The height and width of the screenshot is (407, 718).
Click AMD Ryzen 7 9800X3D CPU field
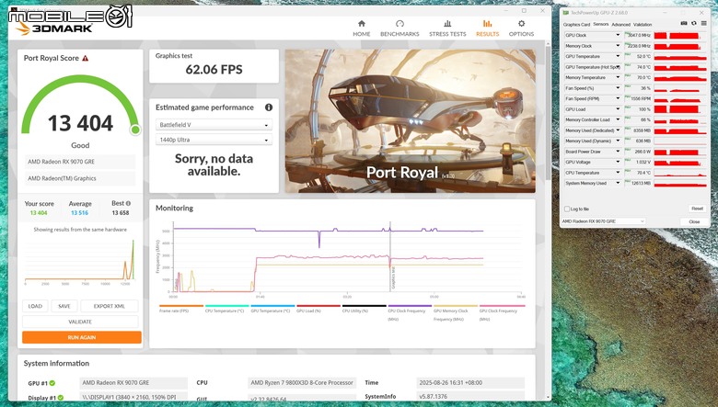click(x=302, y=383)
